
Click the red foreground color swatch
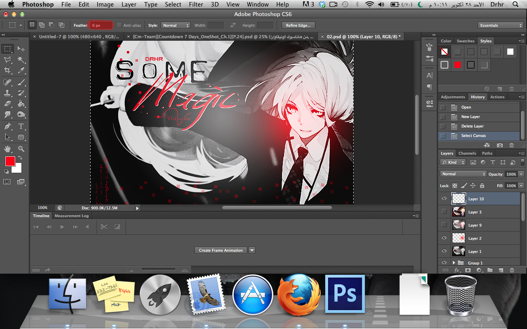(x=9, y=161)
